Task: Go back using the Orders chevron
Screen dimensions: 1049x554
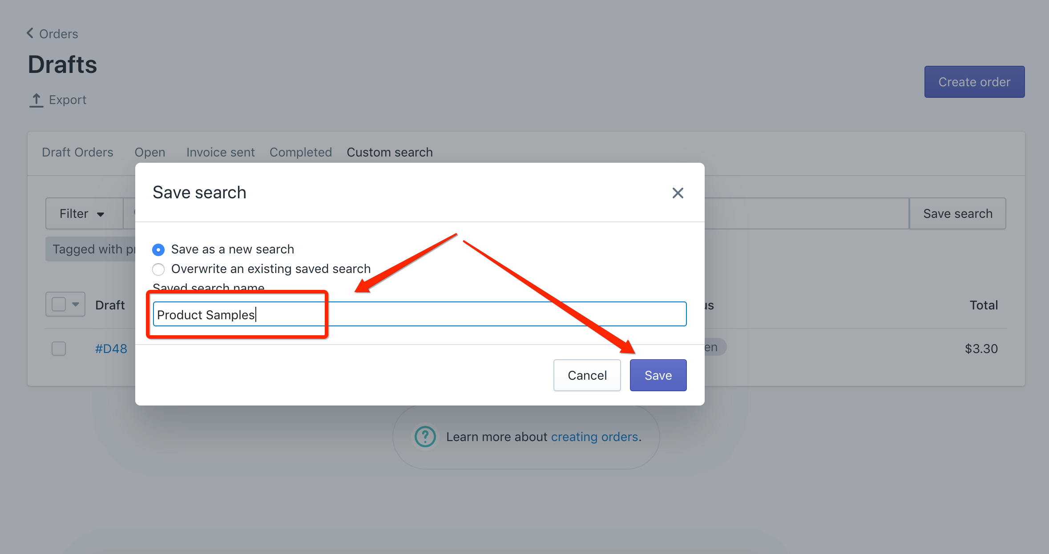Action: (30, 33)
